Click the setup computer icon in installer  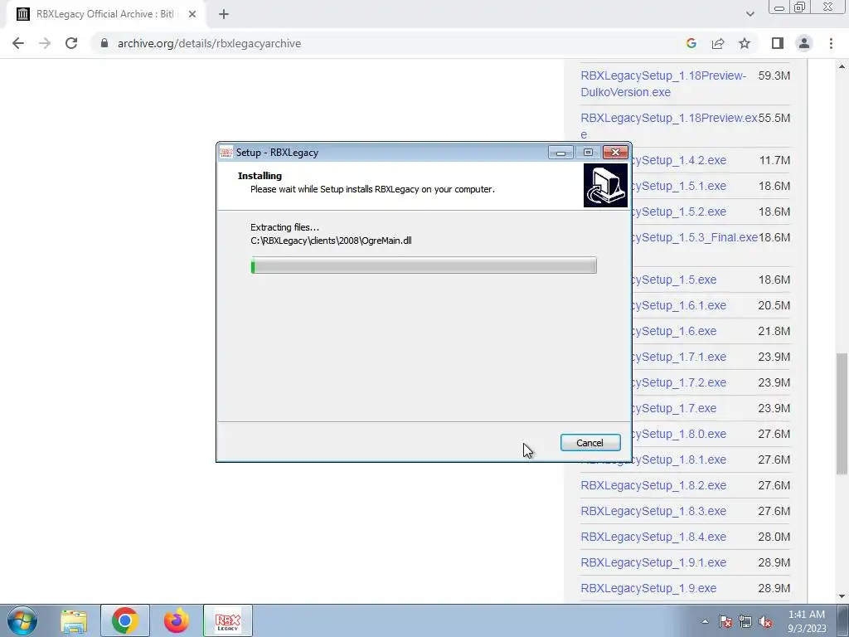605,186
